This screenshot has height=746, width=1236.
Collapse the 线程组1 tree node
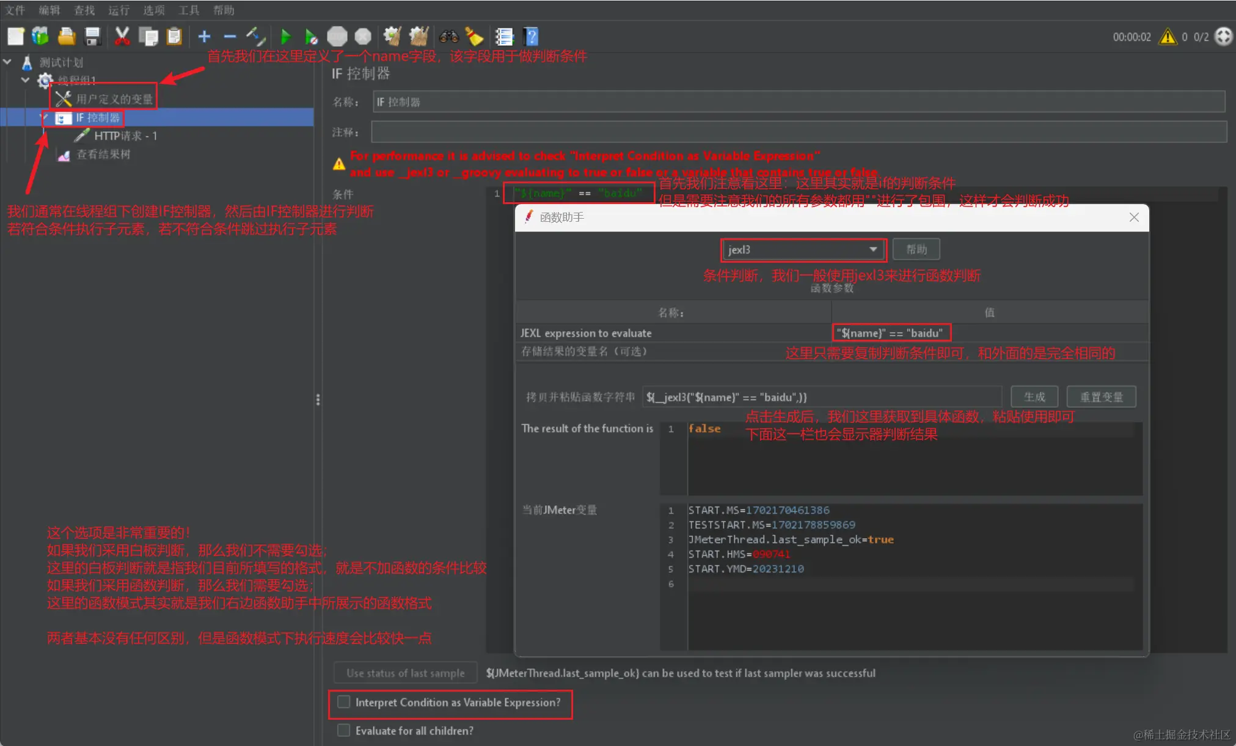tap(26, 80)
